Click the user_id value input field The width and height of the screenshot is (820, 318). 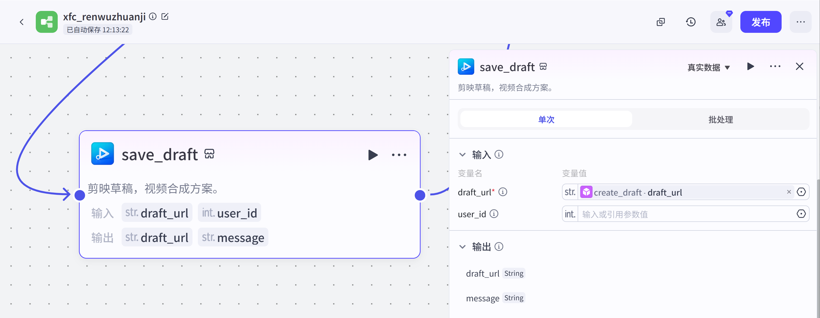click(x=684, y=214)
